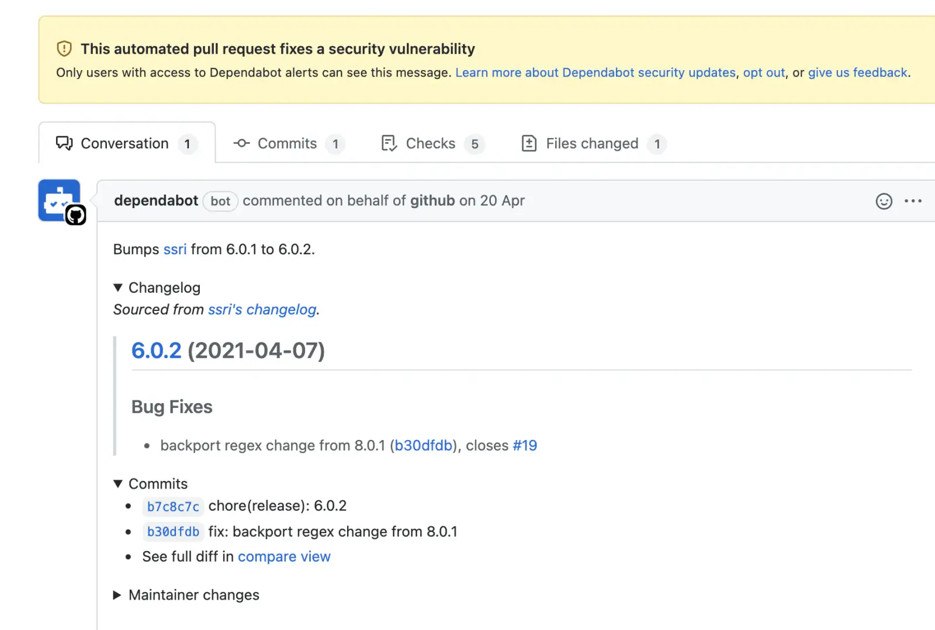Click the opt out link

(764, 72)
